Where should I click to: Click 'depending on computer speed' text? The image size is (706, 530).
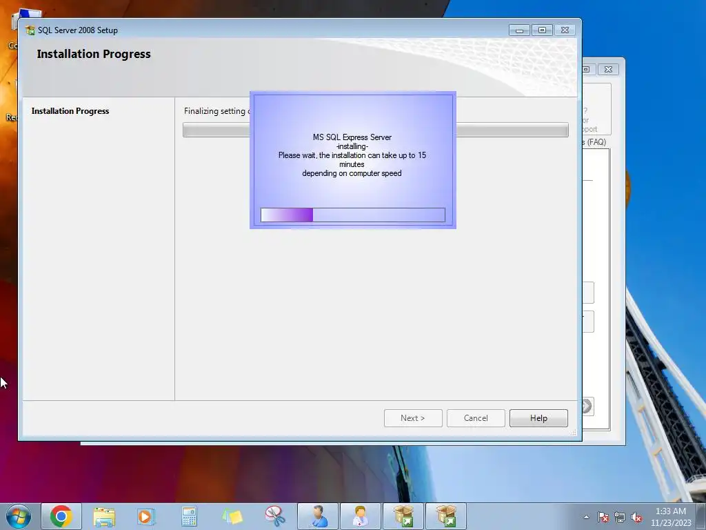(x=352, y=173)
